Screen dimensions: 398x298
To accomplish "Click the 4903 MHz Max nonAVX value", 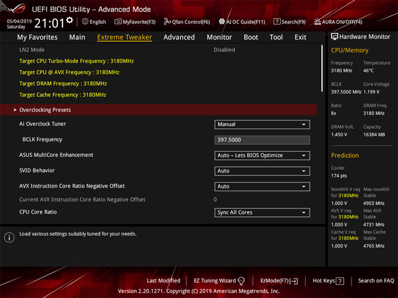I will (x=374, y=203).
